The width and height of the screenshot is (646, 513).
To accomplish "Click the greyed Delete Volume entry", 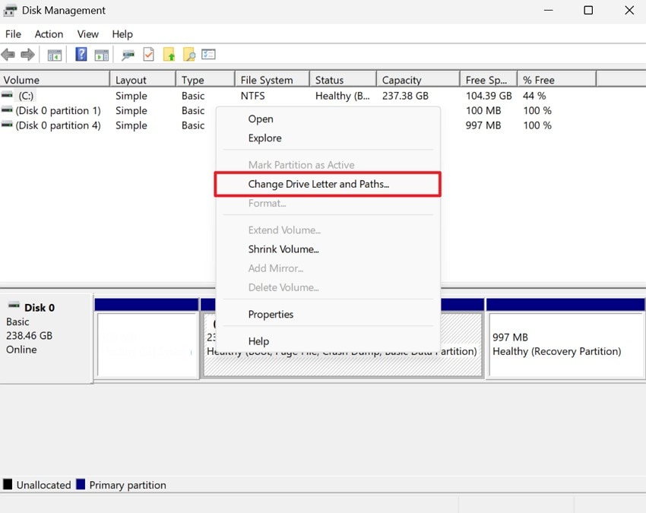I will pyautogui.click(x=328, y=287).
